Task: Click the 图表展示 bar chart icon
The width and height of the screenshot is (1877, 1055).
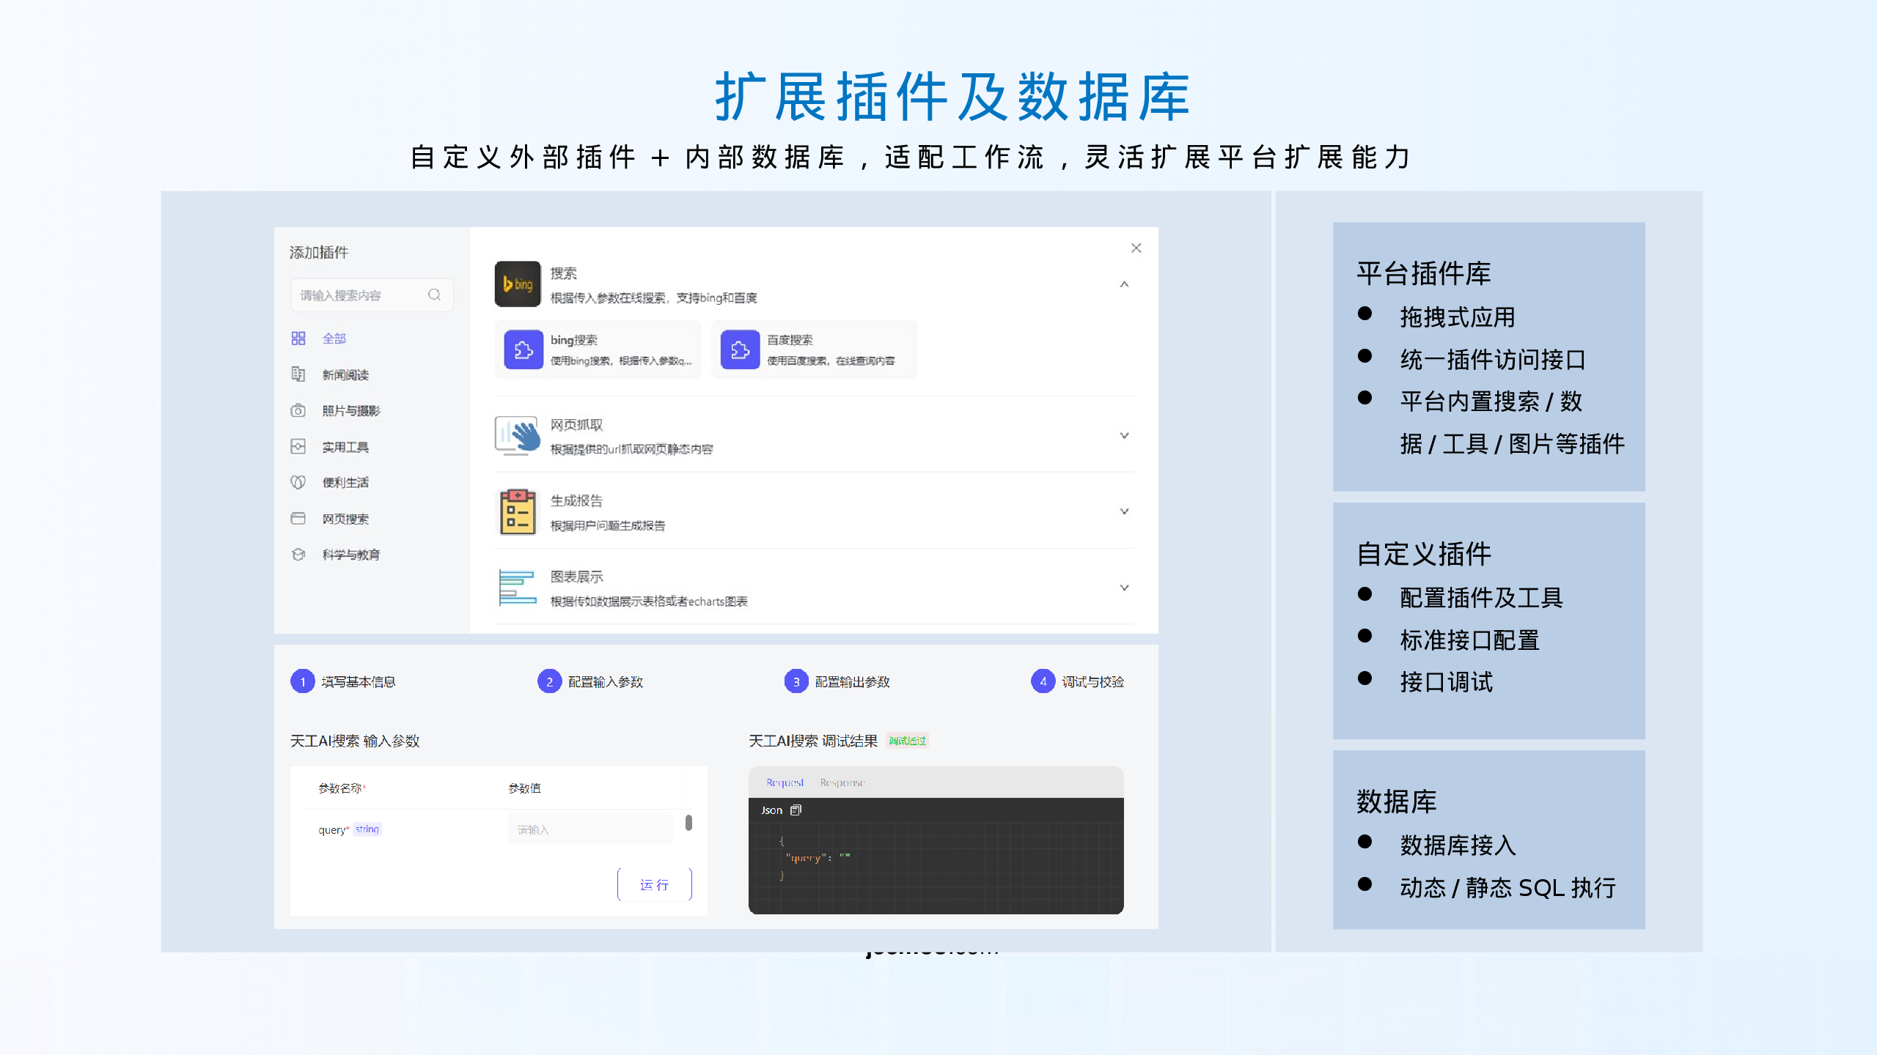Action: coord(518,588)
